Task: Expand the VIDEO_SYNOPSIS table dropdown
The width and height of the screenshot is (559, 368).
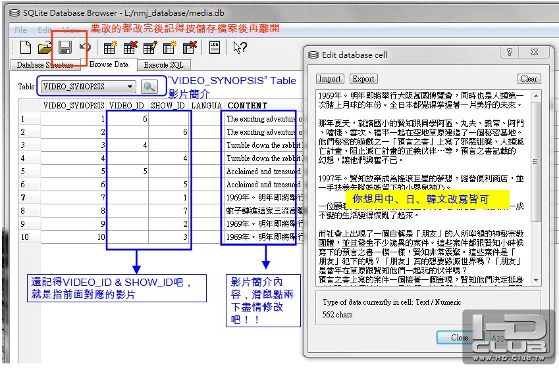Action: point(88,87)
